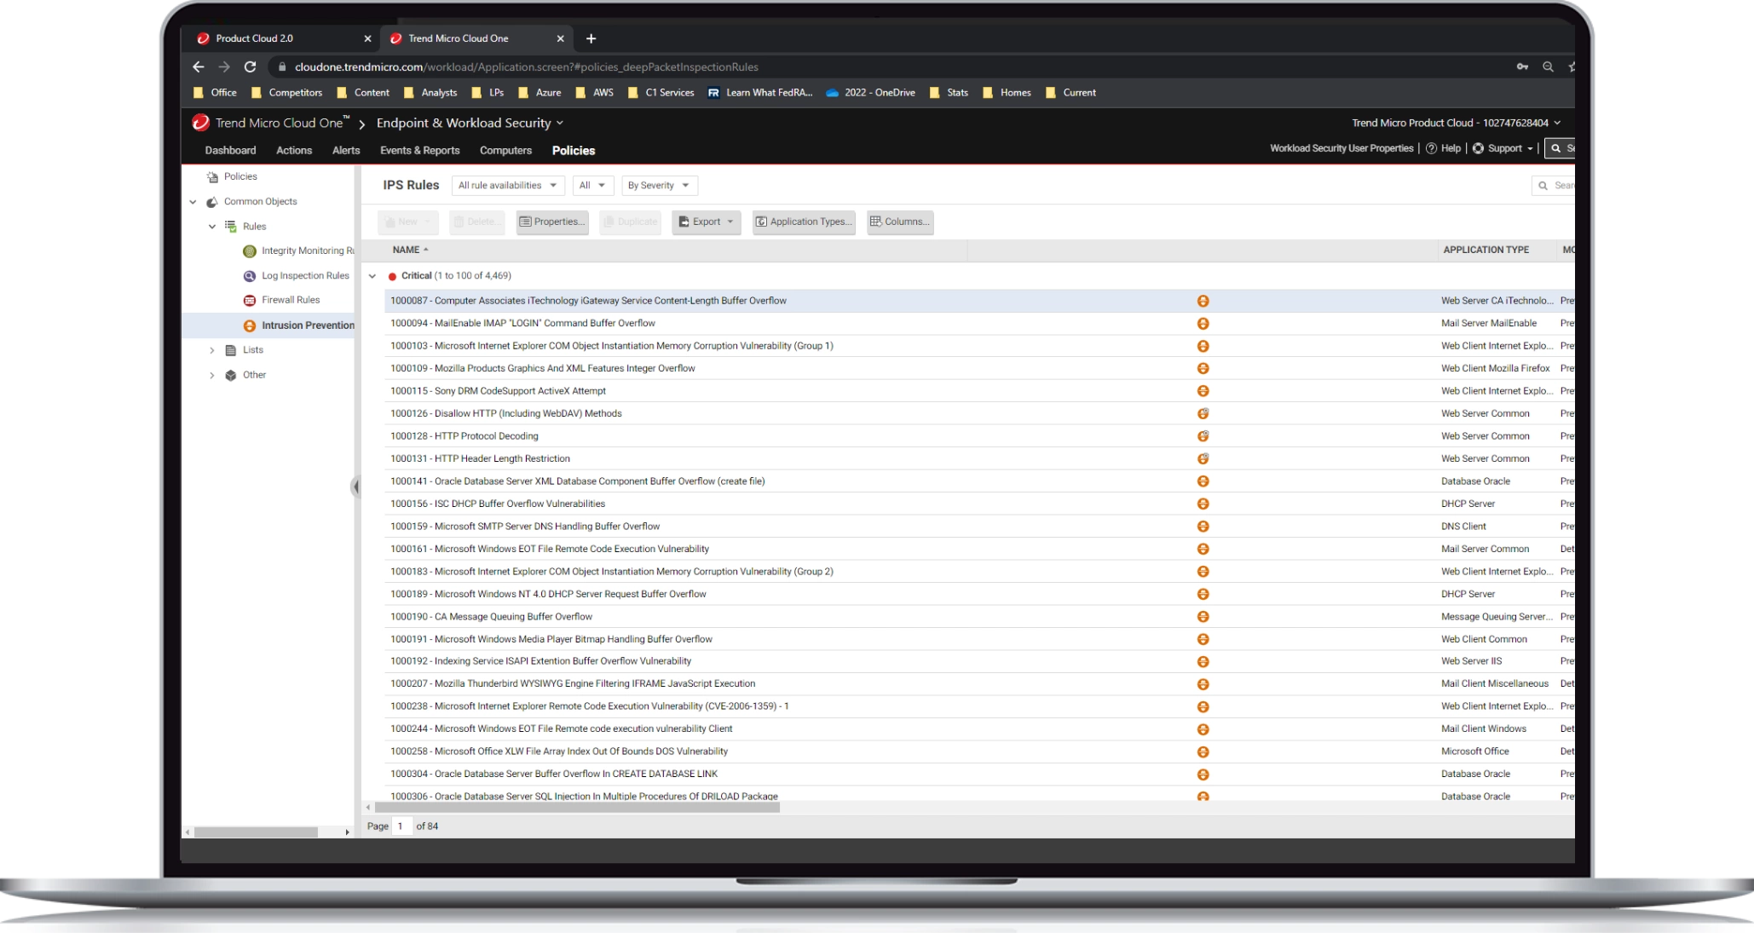
Task: Open Endpoint & Workload Security service dropdown
Action: point(470,123)
